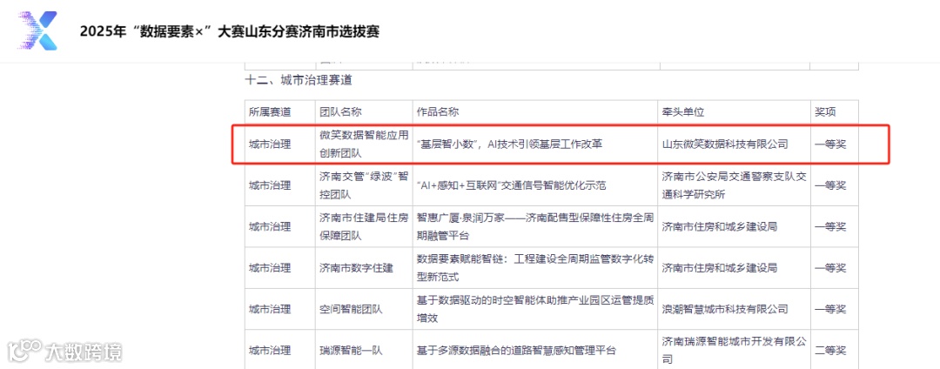
Task: Click 城市治理 in the 绿波智控团队 row
Action: click(270, 185)
